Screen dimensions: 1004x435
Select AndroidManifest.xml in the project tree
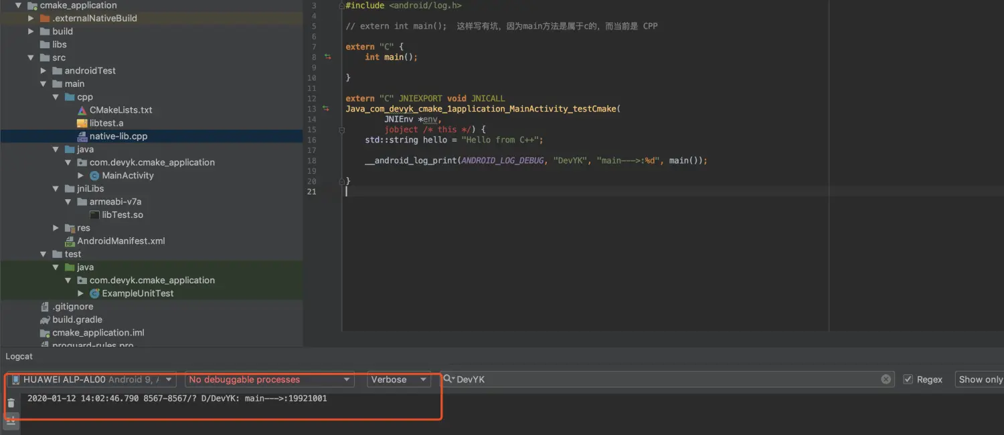click(x=121, y=241)
